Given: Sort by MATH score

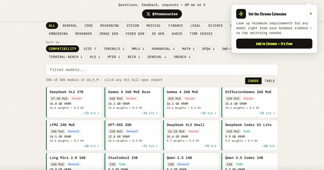Looking at the screenshot, I should pyautogui.click(x=188, y=49).
